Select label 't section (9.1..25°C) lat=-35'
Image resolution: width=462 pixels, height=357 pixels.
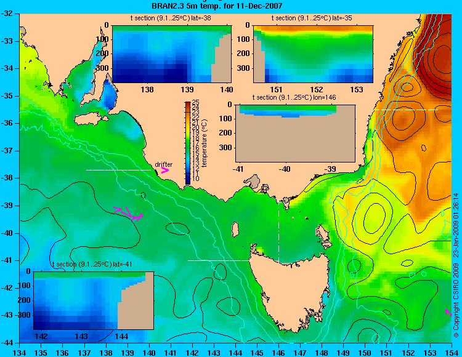tap(312, 18)
